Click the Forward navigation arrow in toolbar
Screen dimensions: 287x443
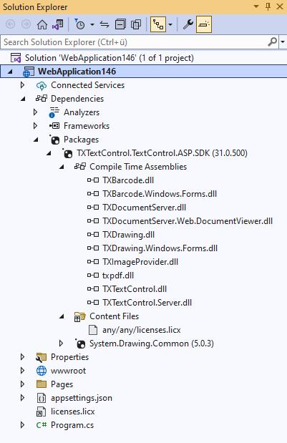[x=26, y=24]
